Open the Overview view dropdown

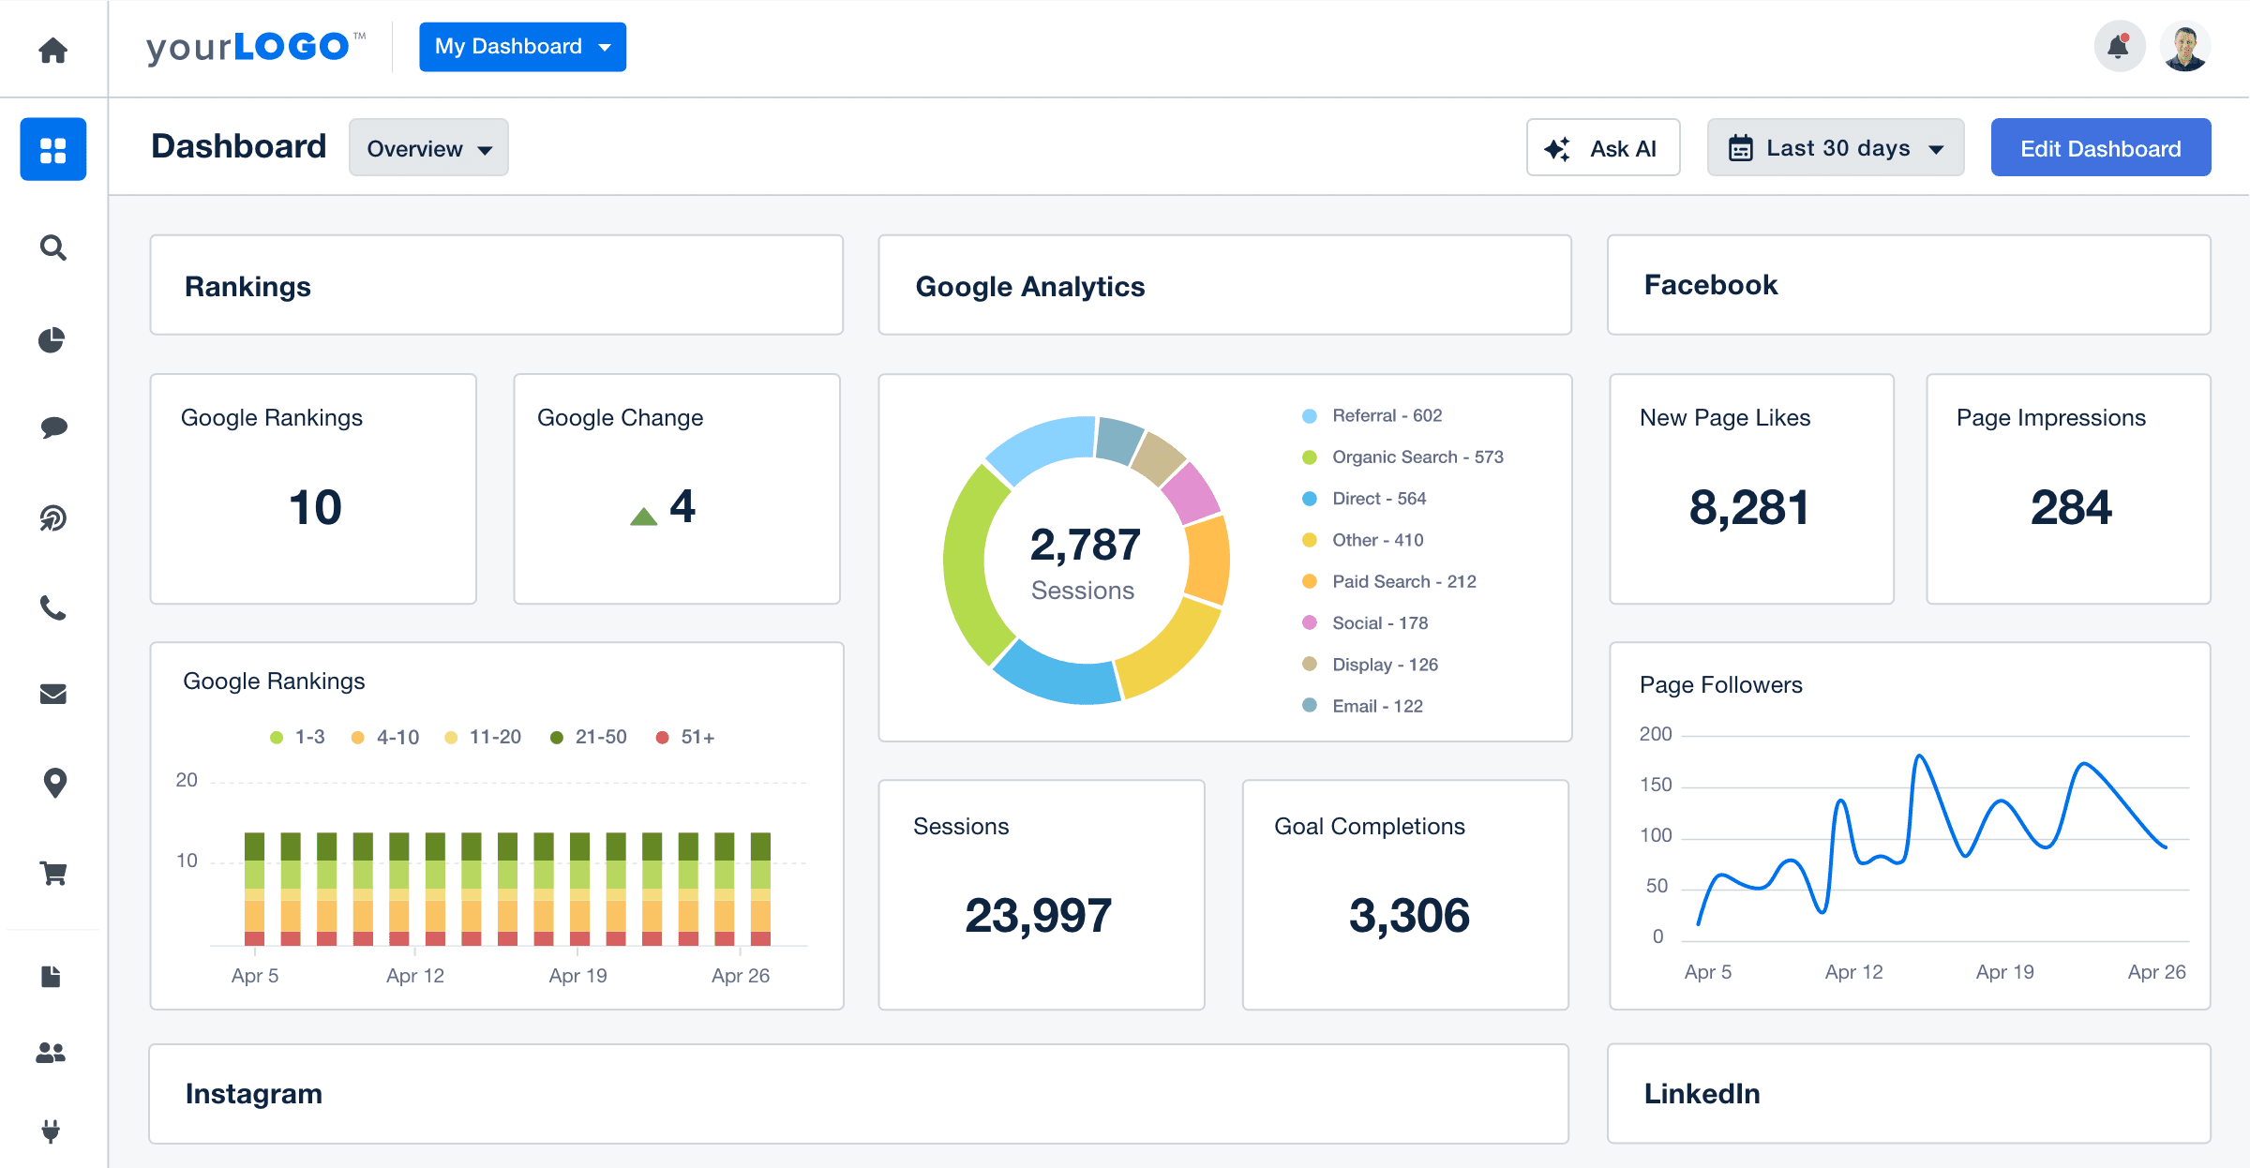tap(428, 148)
